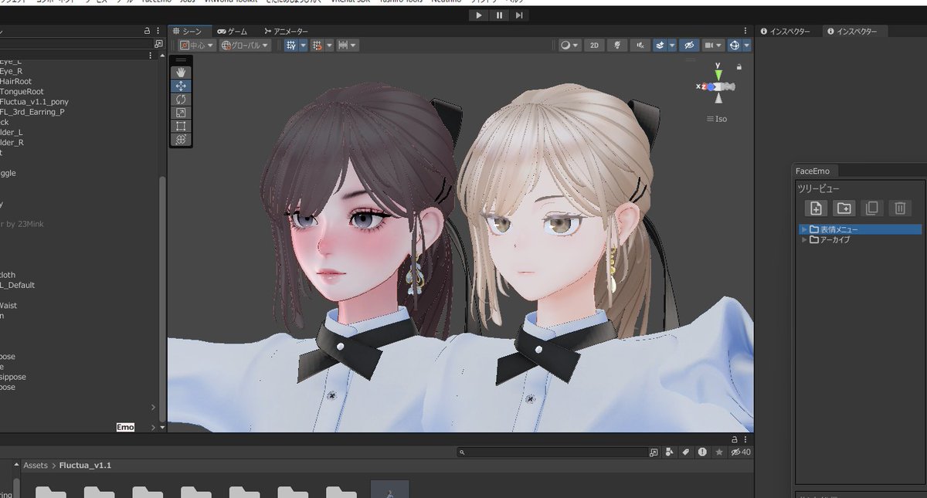This screenshot has width=927, height=498.
Task: Expand the アーカイブ folder arrow
Action: click(804, 239)
